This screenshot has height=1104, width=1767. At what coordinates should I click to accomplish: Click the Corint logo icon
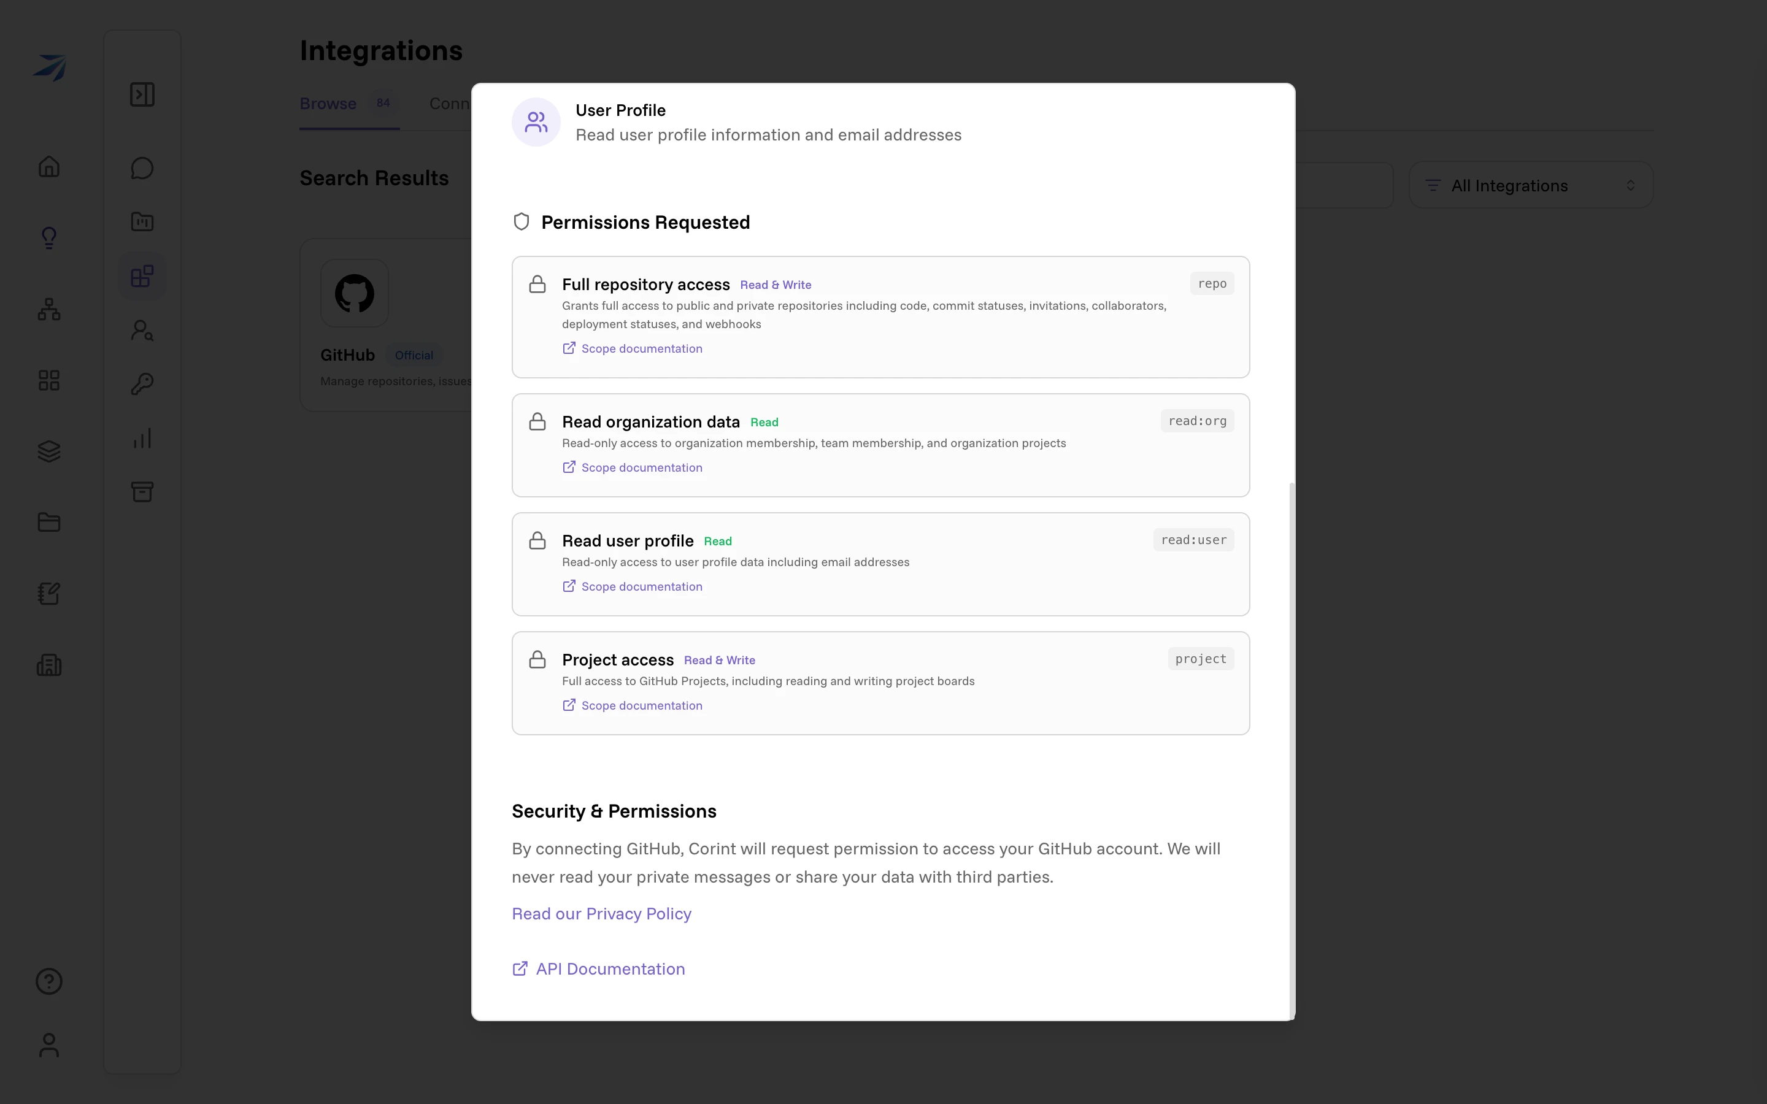(50, 67)
